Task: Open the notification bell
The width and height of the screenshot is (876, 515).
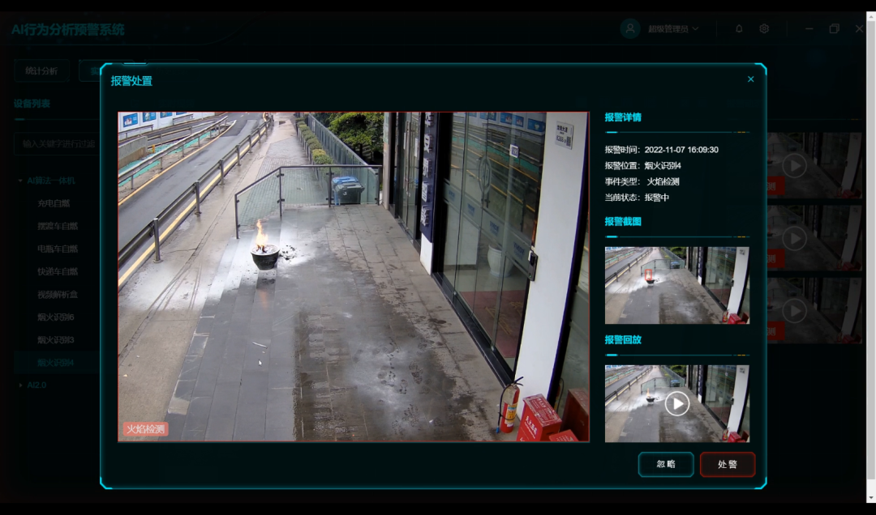Action: (x=739, y=28)
